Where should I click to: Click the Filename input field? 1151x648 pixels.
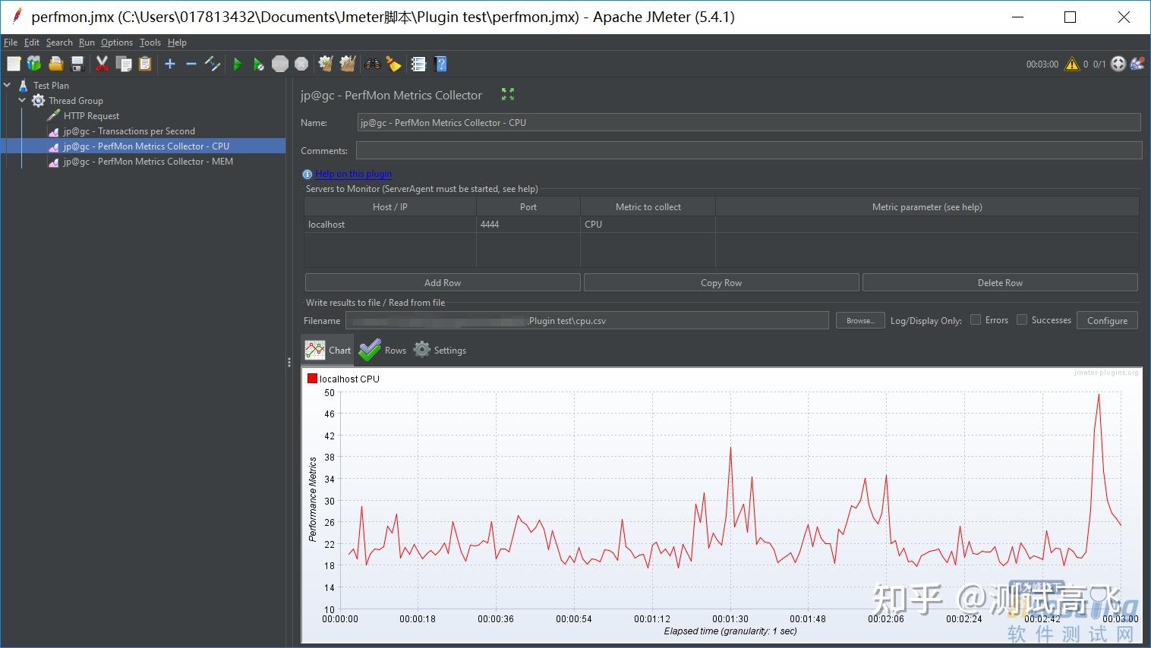click(586, 321)
